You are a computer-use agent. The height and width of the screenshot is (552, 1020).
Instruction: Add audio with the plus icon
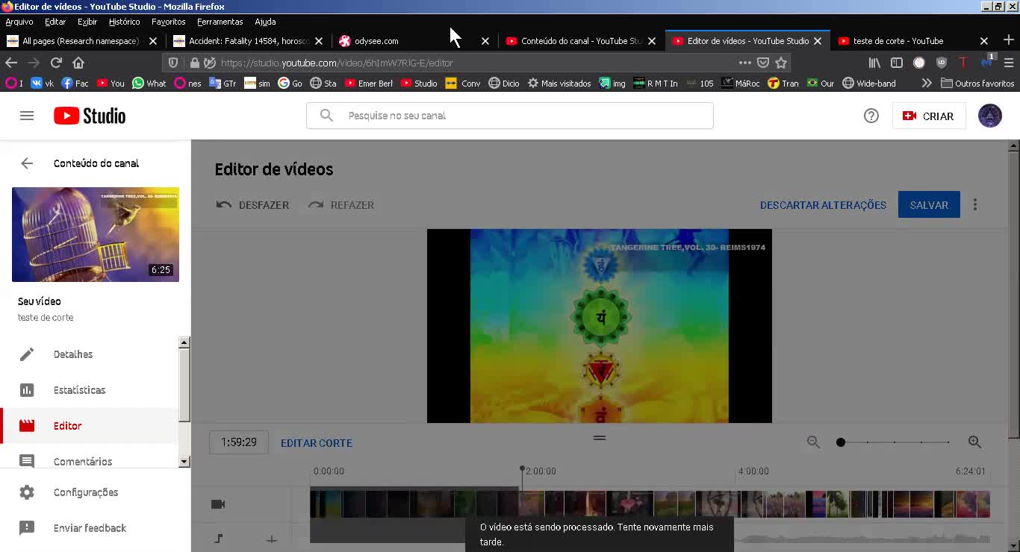tap(272, 539)
